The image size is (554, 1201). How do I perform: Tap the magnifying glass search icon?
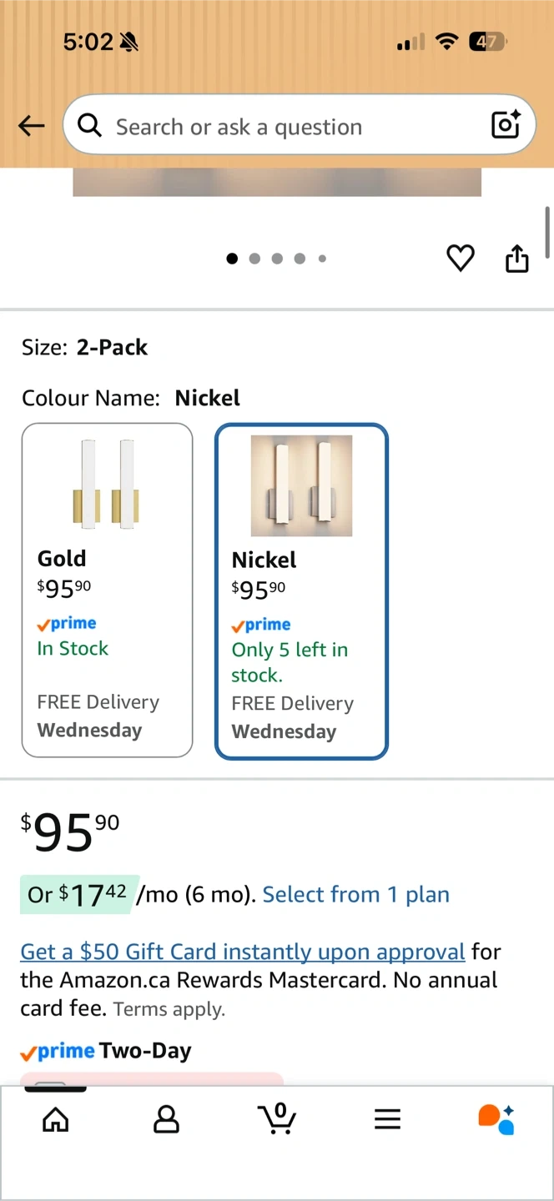[89, 126]
